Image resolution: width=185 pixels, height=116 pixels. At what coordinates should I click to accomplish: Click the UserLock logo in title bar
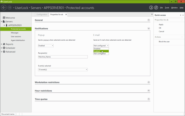2,2
